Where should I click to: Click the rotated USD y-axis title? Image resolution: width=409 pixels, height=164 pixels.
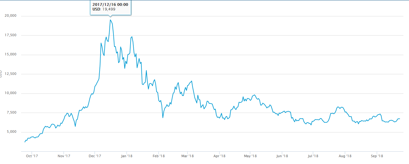coord(1,74)
